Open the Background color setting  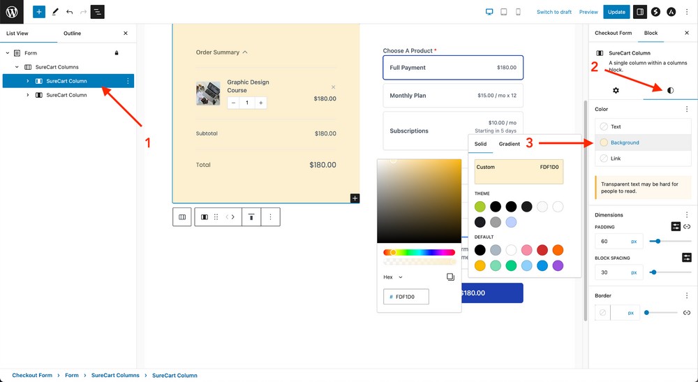tap(643, 142)
